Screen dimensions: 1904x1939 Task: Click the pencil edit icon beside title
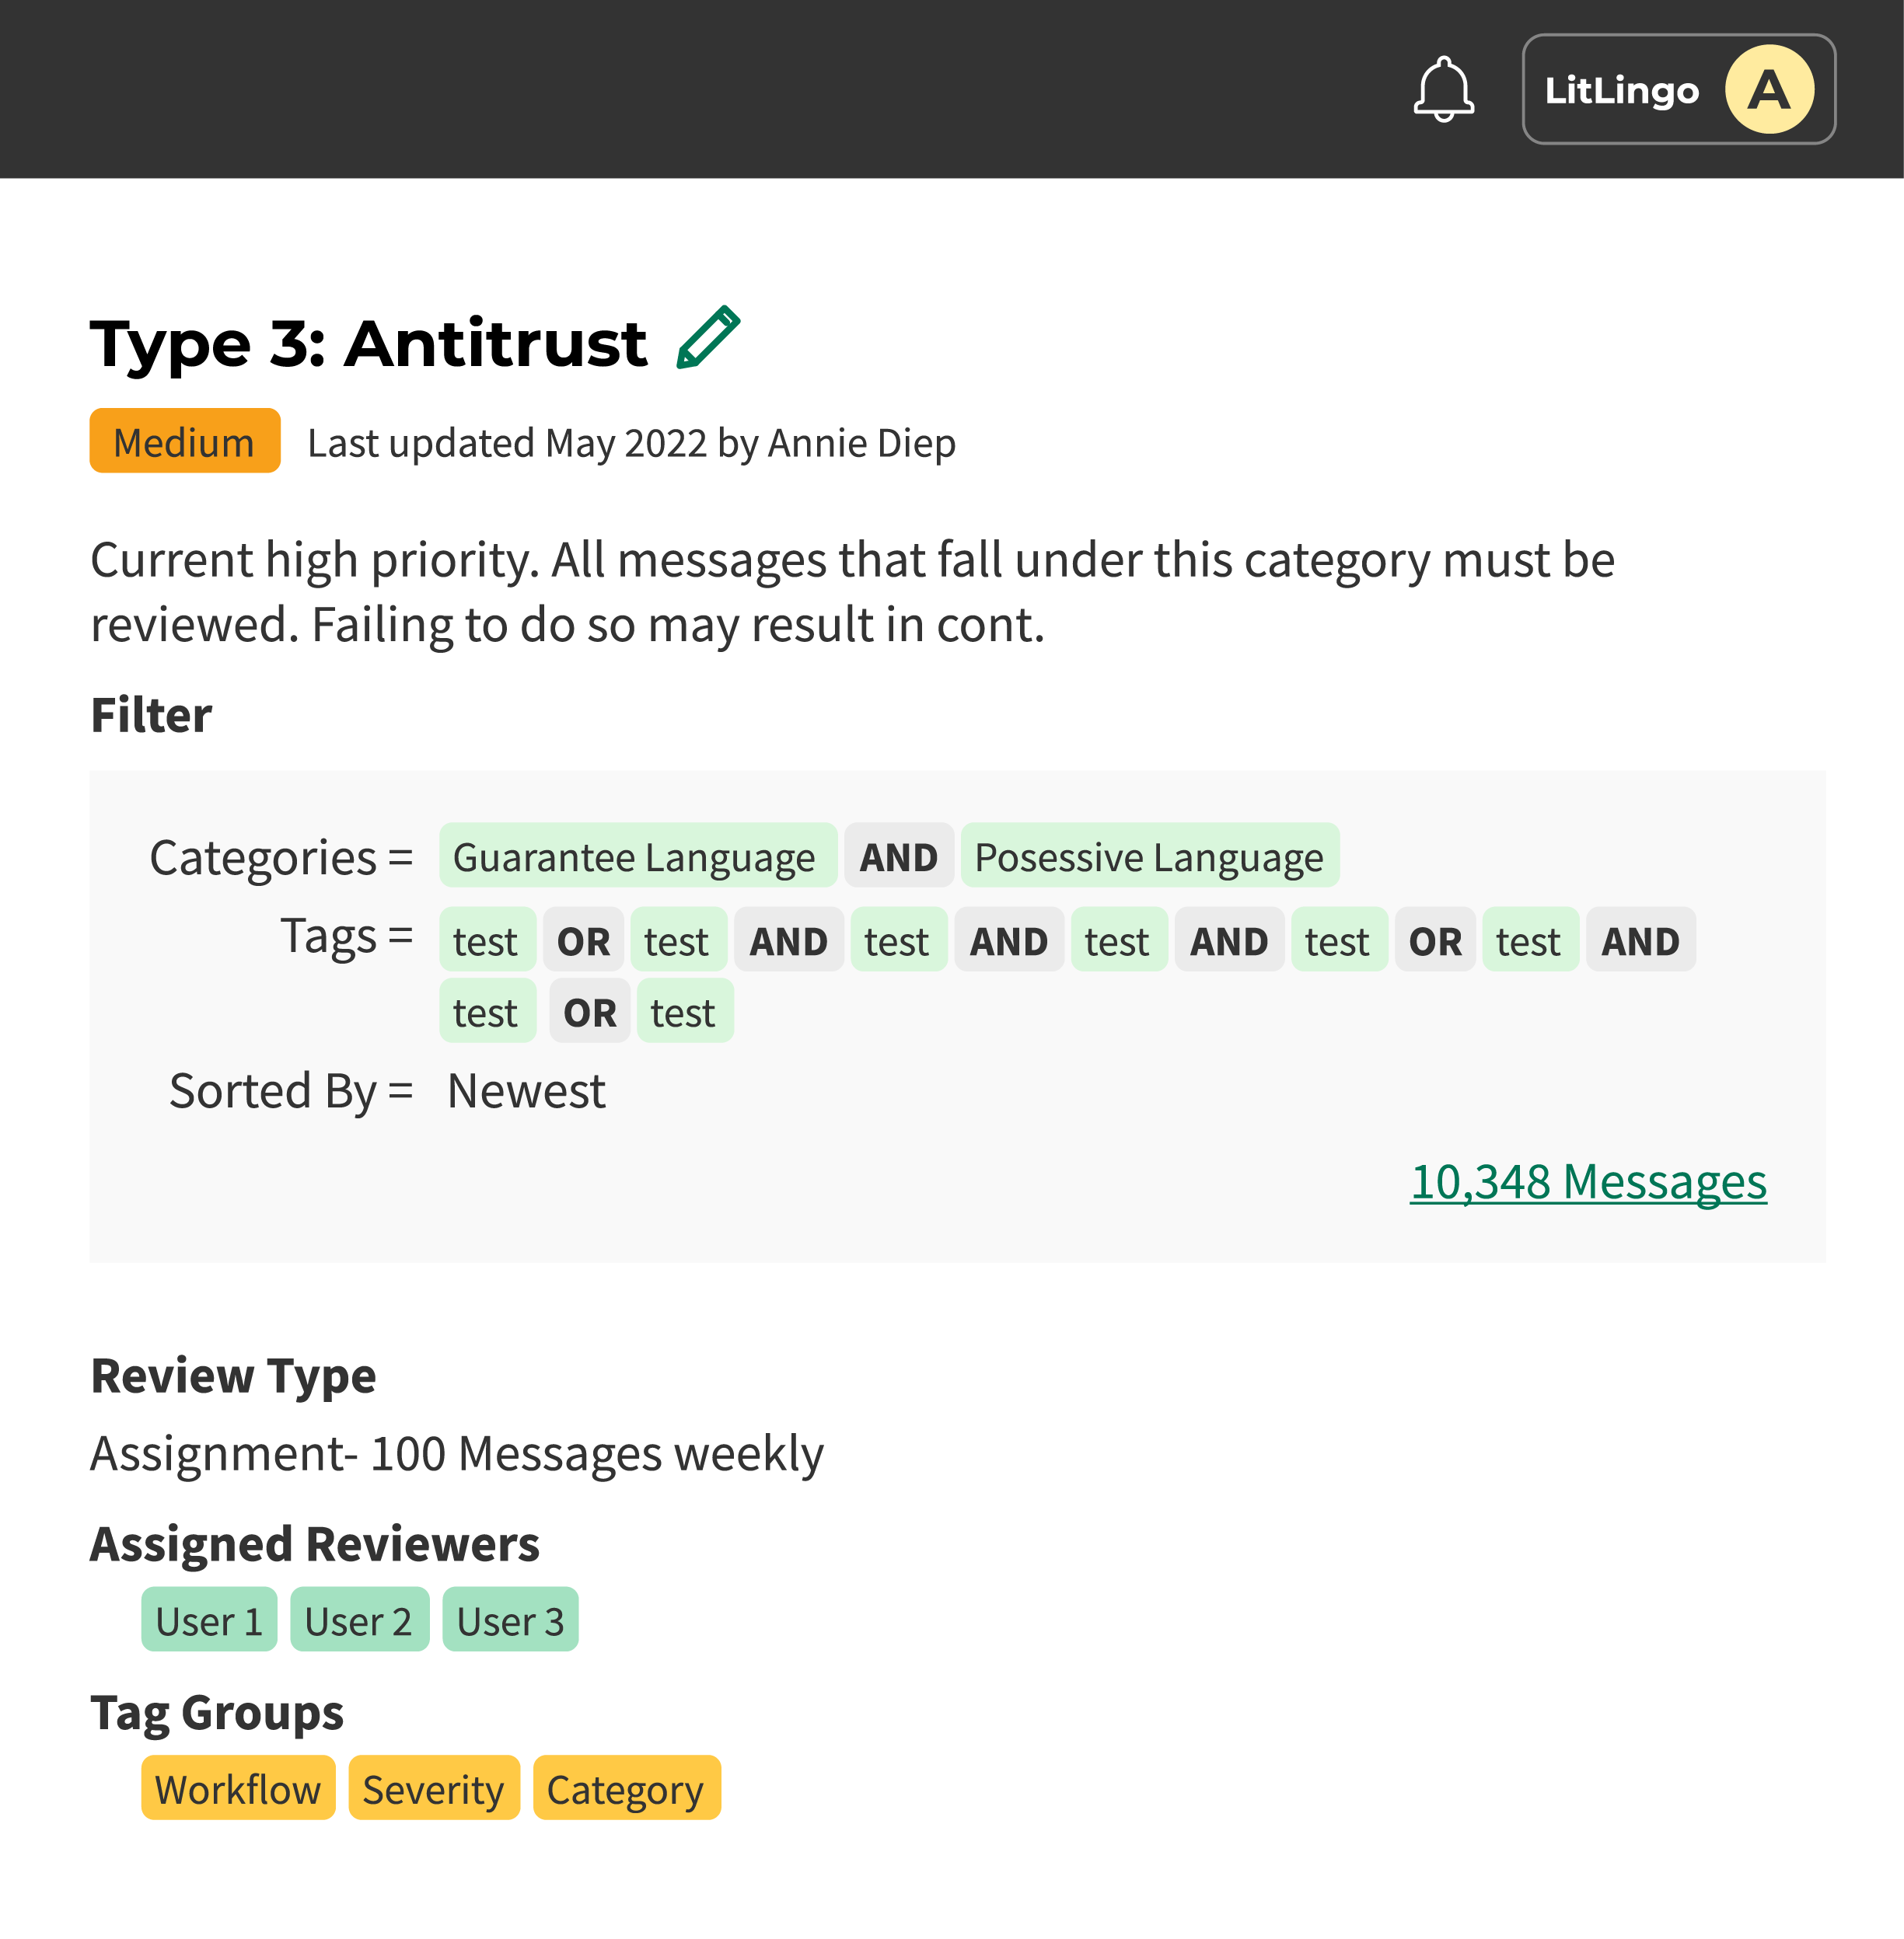tap(708, 338)
